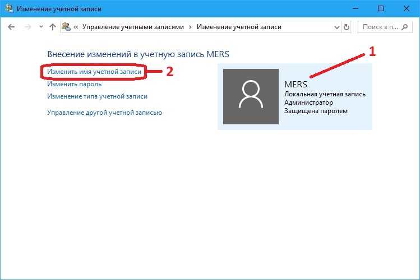Open 'Изменить имя учетной записи' link
The image size is (420, 280).
tap(94, 72)
